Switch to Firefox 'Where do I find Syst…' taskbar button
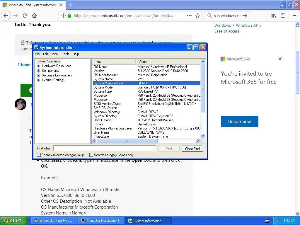The height and width of the screenshot is (225, 300). coord(54,221)
